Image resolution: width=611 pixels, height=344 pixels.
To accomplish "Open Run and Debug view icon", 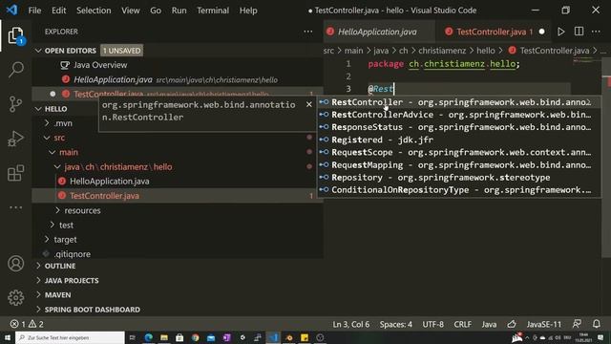I will [x=16, y=139].
